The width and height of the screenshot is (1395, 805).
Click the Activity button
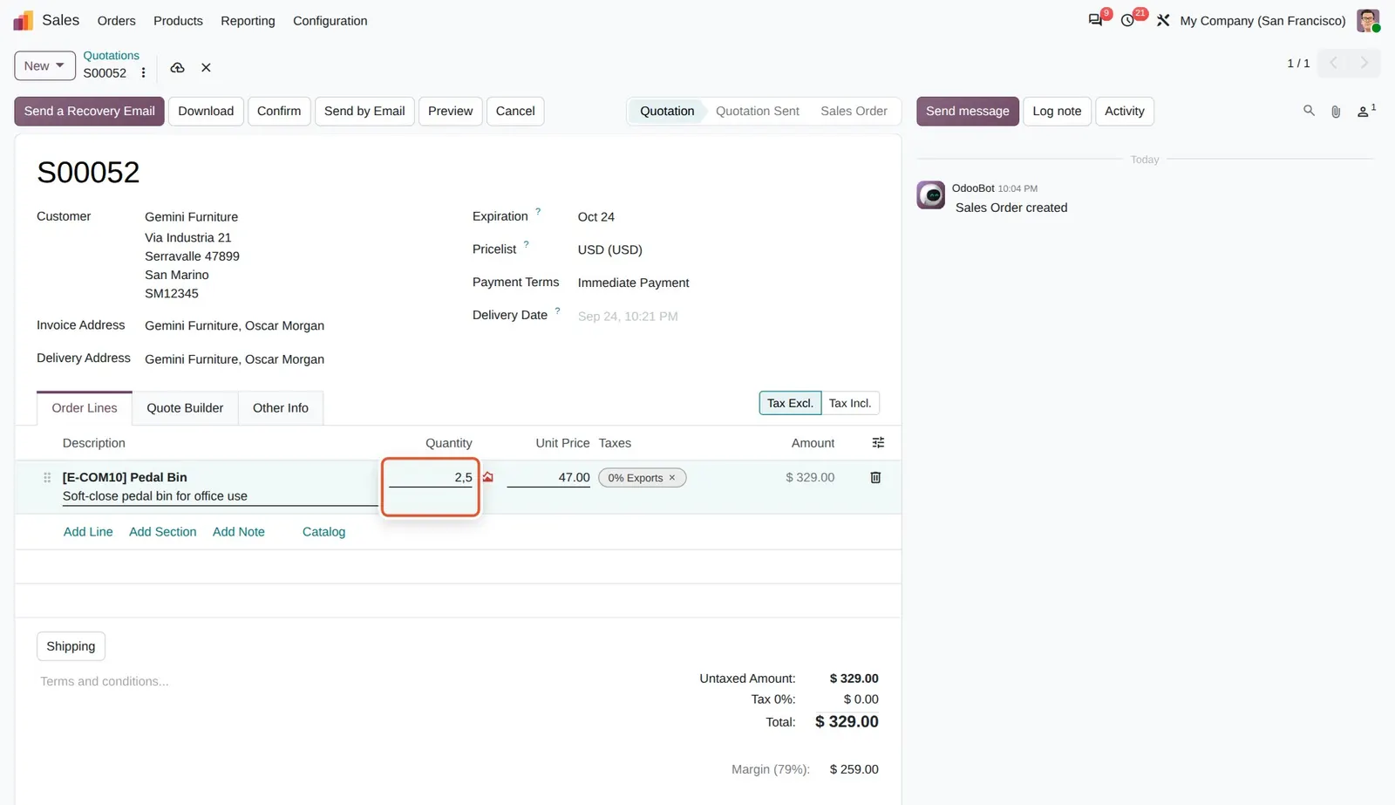(x=1125, y=111)
